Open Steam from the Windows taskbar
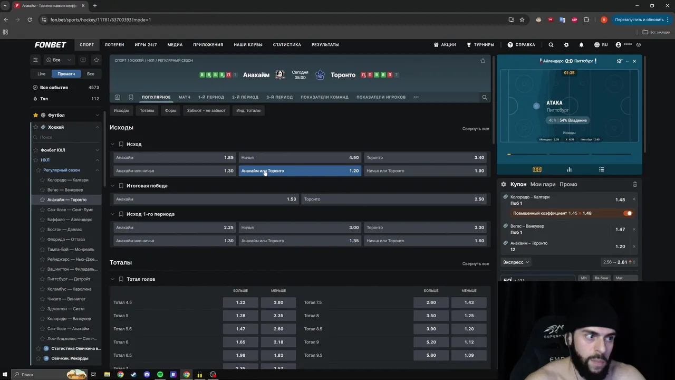675x380 pixels. coord(133,375)
